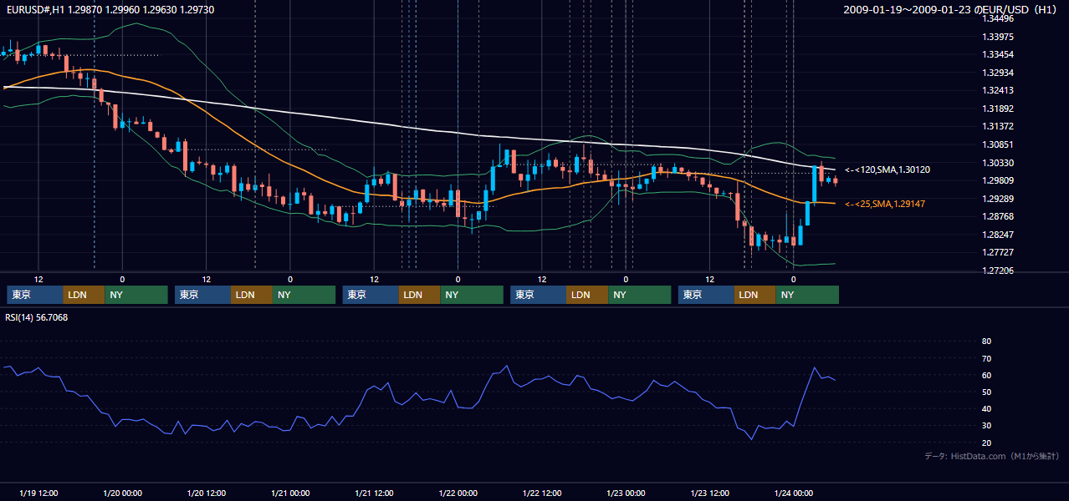
Task: Click the 1/21 12:00 time label
Action: coord(375,493)
